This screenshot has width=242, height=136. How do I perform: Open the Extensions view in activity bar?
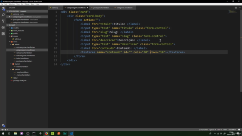[3, 34]
